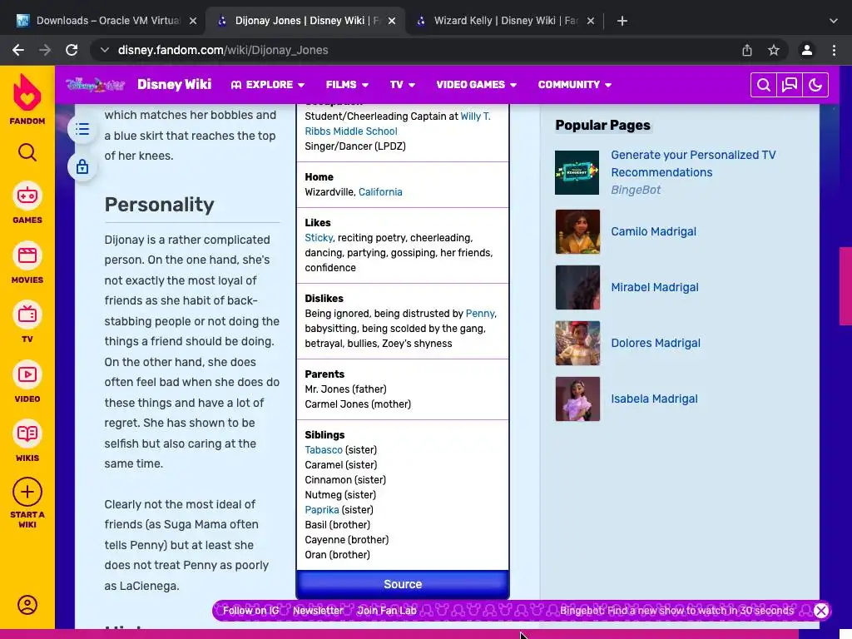This screenshot has height=639, width=852.
Task: Expand the Films dropdown menu
Action: (x=347, y=85)
